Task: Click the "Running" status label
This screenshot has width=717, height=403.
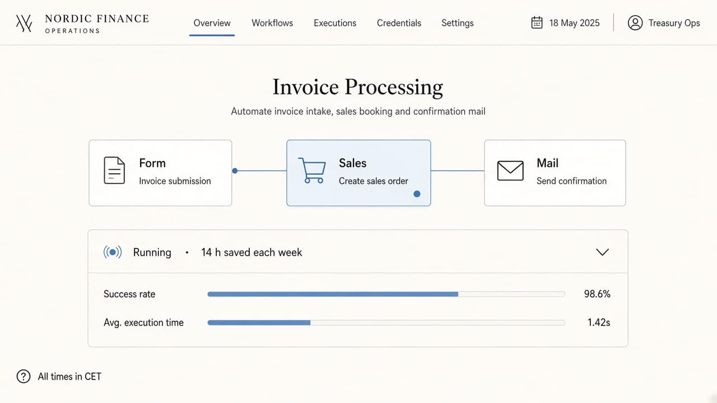Action: click(152, 252)
